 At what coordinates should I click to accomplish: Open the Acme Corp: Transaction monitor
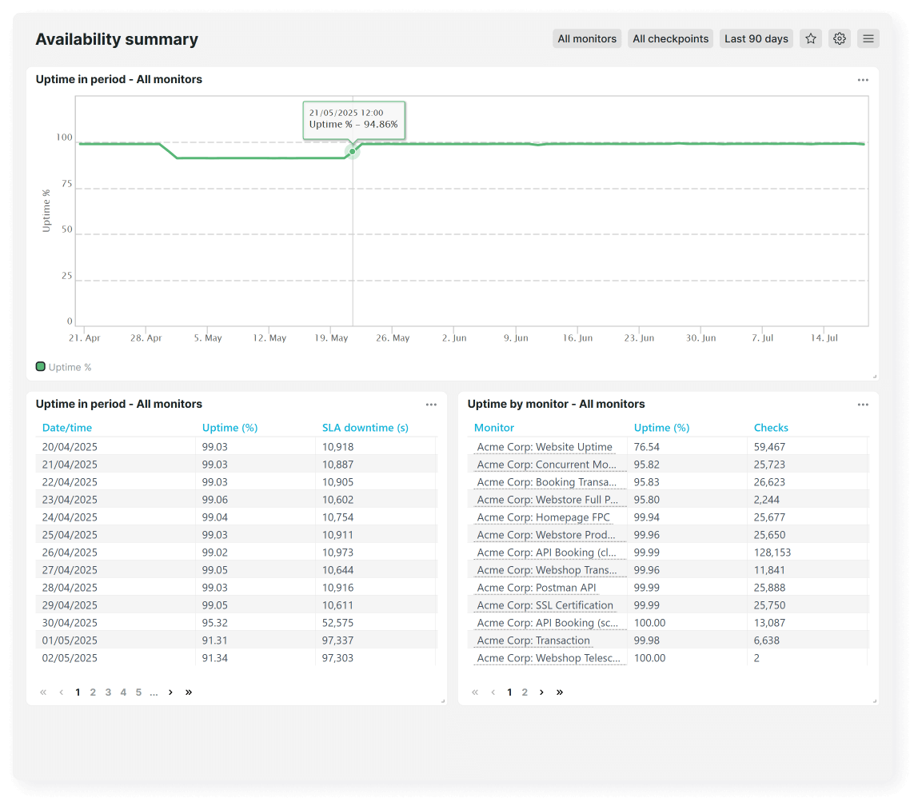[x=533, y=640]
